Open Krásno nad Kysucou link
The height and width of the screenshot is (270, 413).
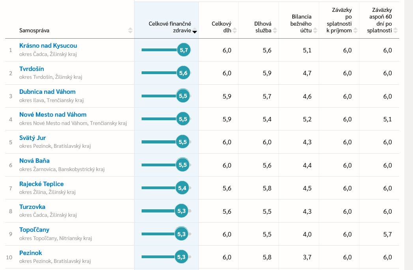[48, 46]
